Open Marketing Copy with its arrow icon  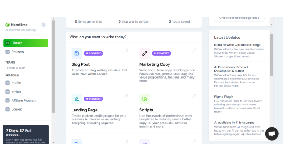point(194,50)
